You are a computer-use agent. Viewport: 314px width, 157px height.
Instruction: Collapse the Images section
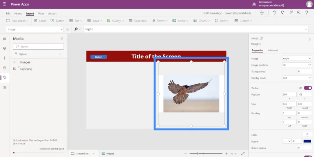tap(15, 62)
